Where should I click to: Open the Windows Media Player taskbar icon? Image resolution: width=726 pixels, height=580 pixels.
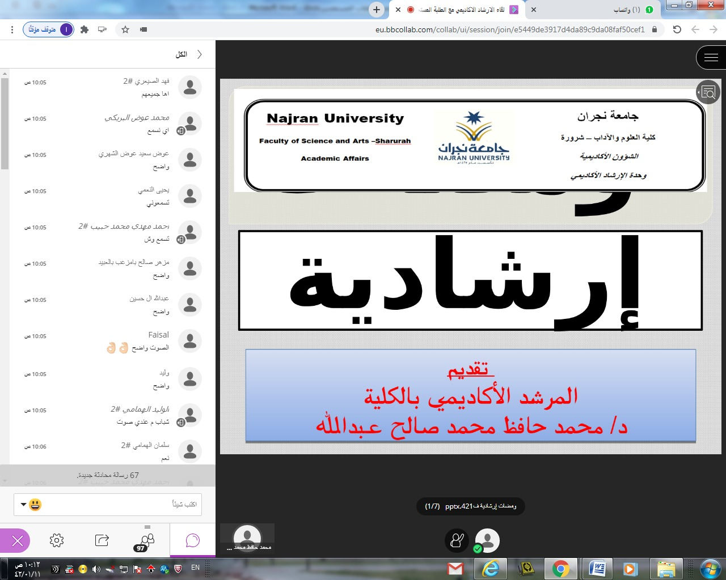(630, 569)
